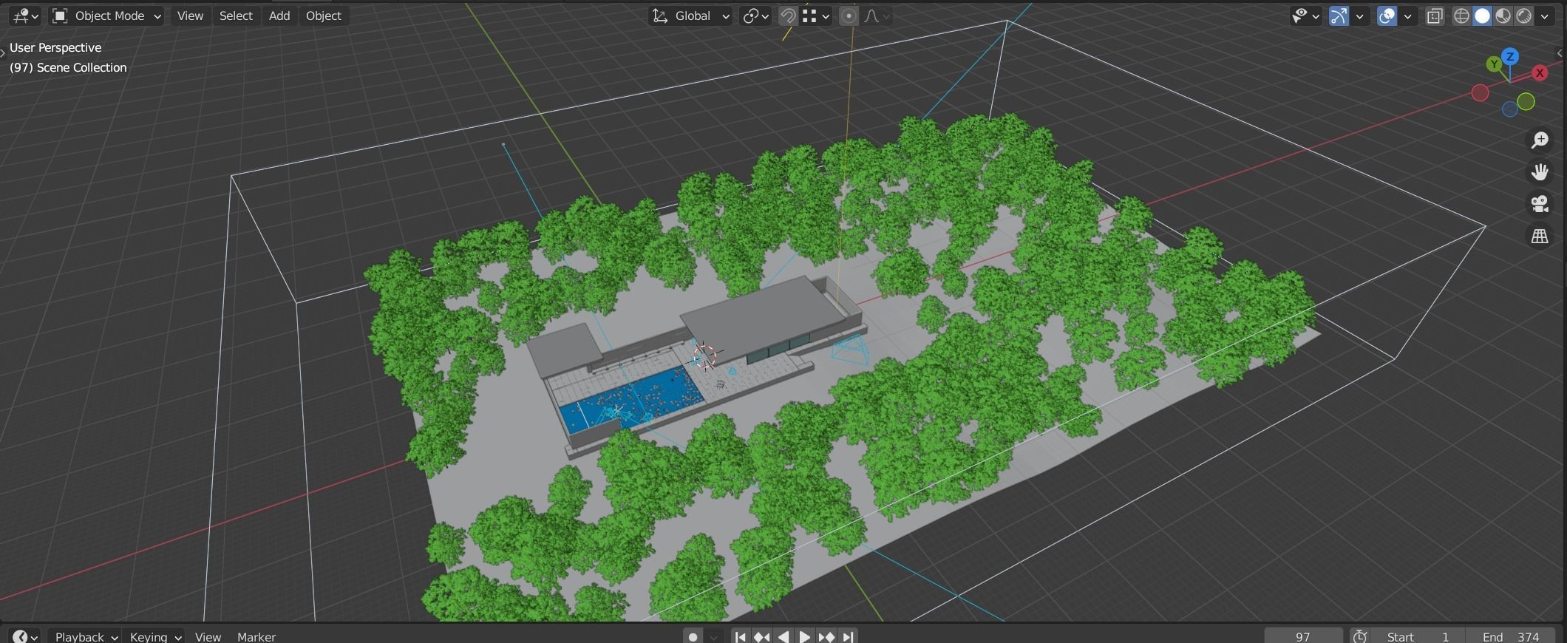Open the Global transform orientation dropdown
The width and height of the screenshot is (1567, 643).
(690, 16)
